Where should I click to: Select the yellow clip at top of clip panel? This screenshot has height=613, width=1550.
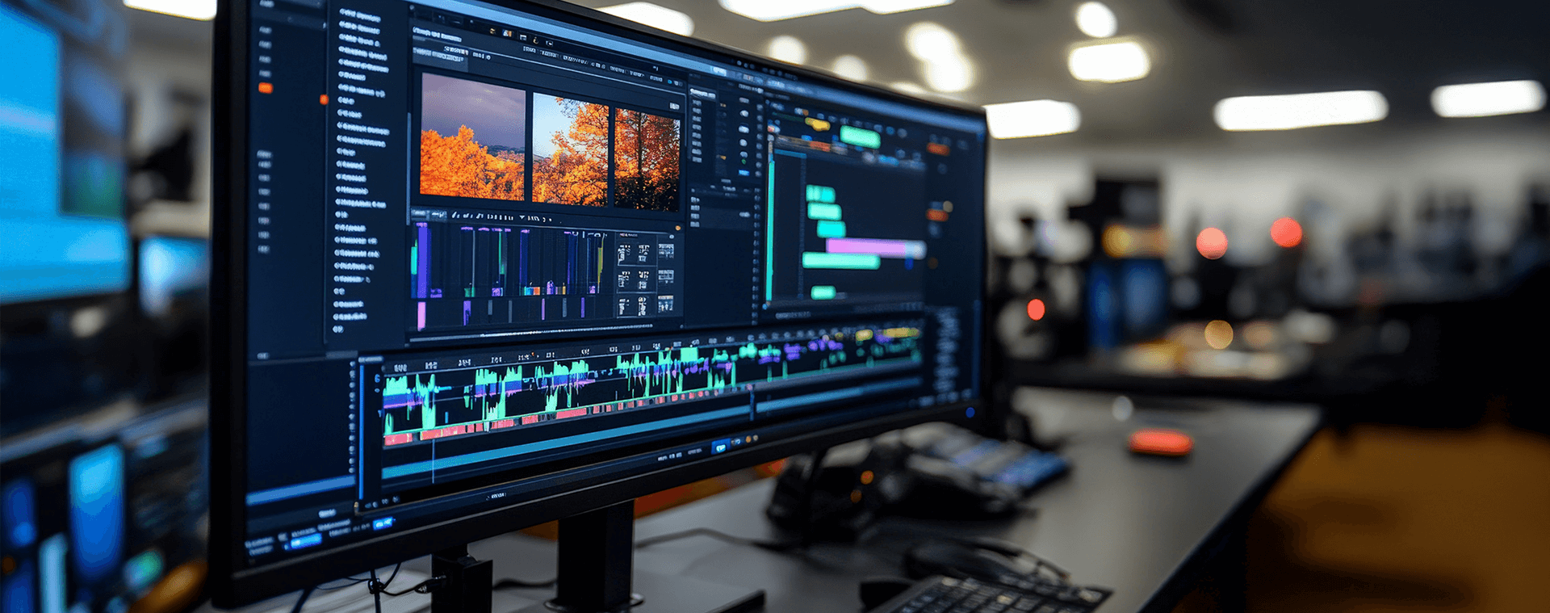point(817,124)
